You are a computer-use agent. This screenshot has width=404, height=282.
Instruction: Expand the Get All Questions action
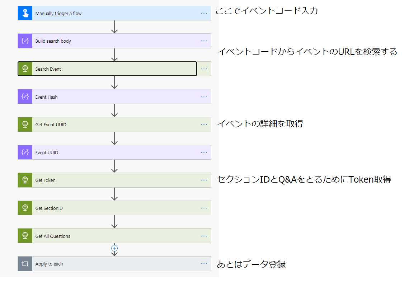click(114, 236)
